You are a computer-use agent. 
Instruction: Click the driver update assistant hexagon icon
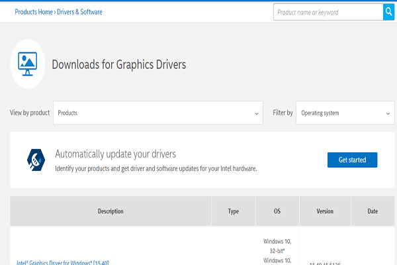[36, 160]
